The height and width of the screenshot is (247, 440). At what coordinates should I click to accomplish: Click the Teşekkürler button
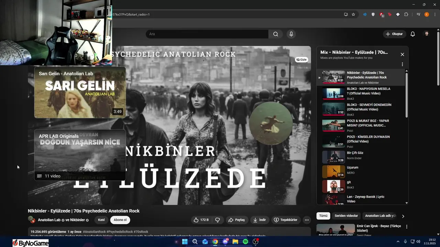pyautogui.click(x=286, y=220)
